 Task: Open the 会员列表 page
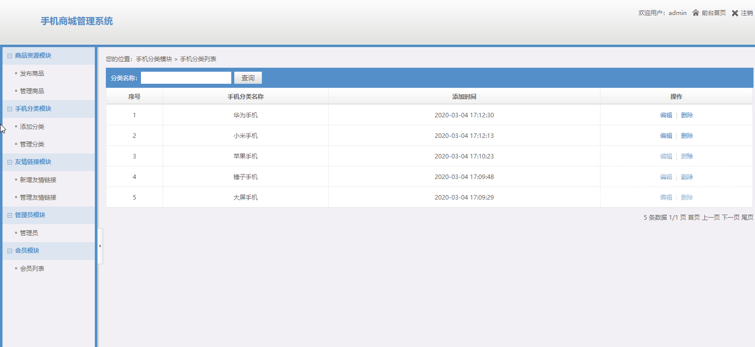32,269
